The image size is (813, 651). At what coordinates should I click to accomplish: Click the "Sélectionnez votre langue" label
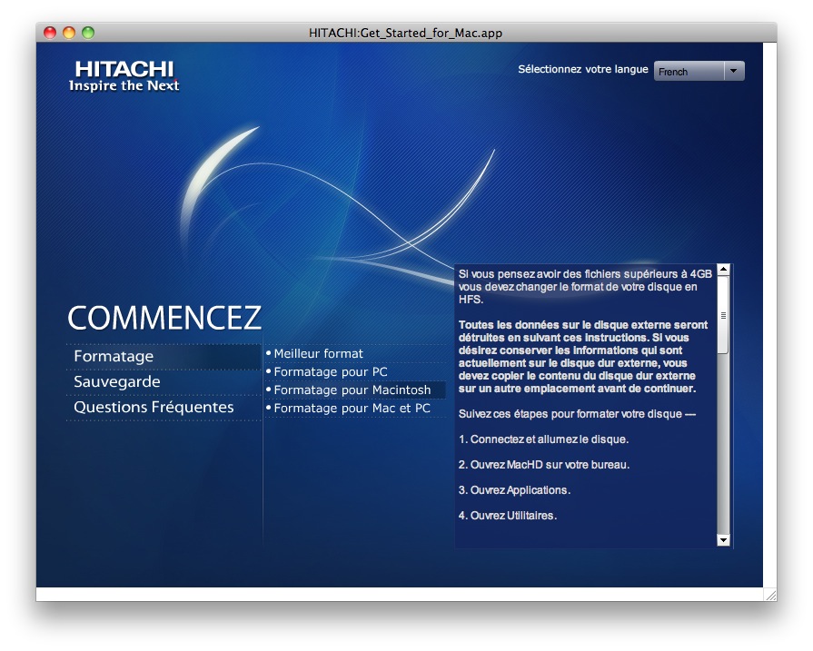click(x=583, y=69)
